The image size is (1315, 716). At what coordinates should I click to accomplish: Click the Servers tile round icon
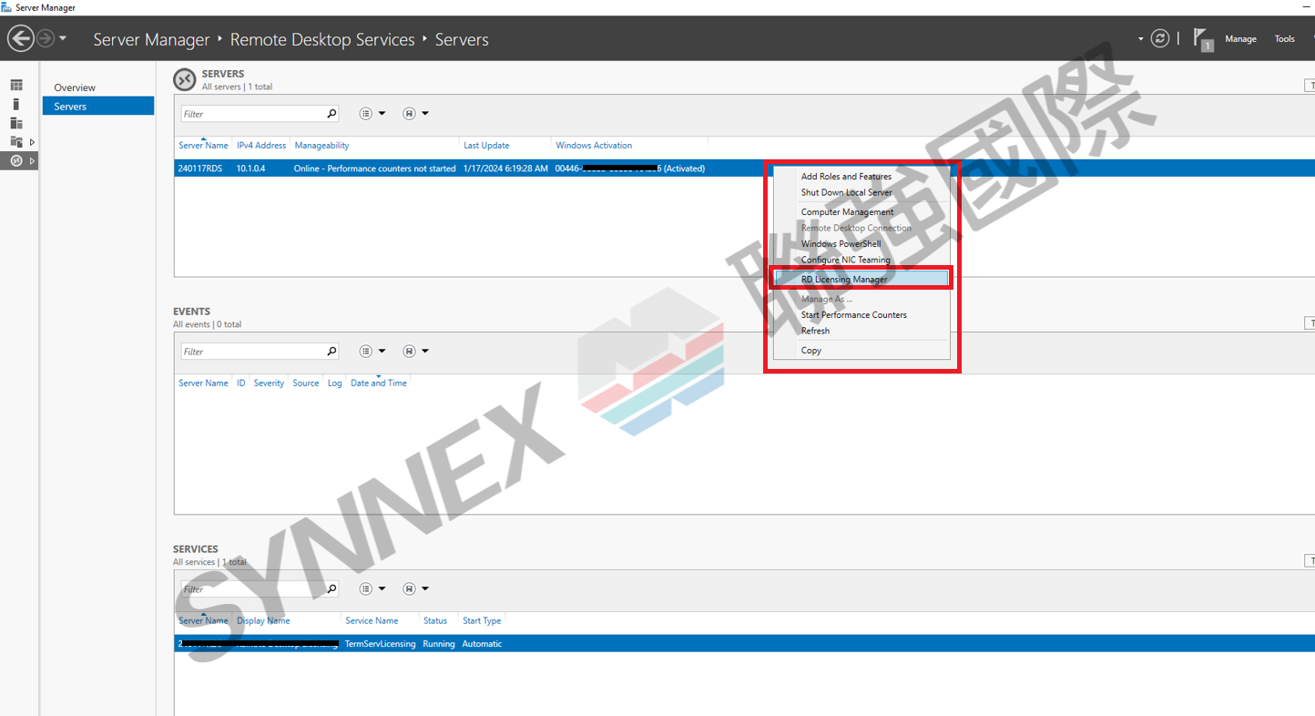(x=185, y=79)
